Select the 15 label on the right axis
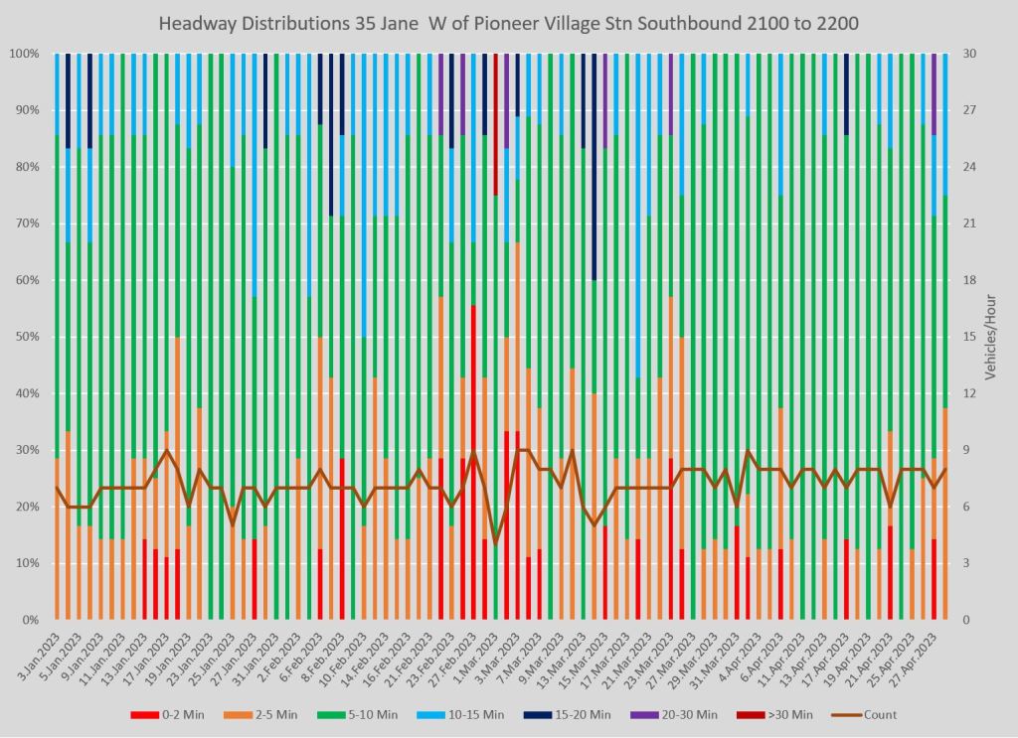 (962, 337)
